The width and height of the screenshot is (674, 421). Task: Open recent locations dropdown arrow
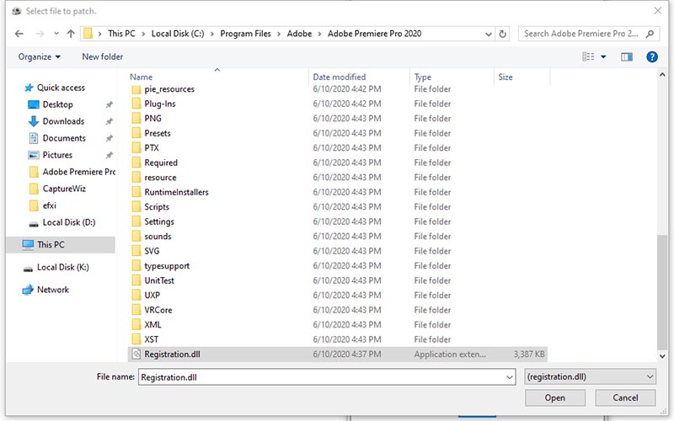pos(56,34)
